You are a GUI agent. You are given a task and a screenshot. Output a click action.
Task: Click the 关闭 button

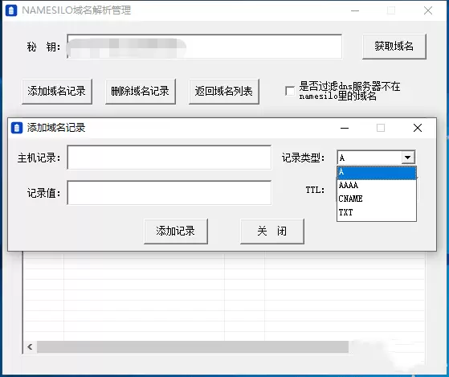[x=272, y=232]
